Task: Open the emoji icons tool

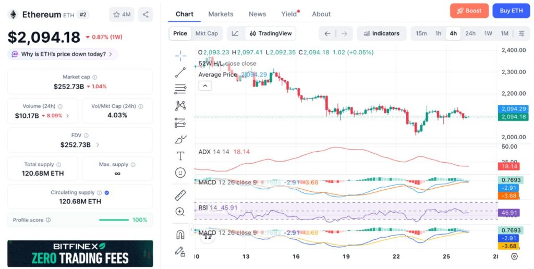Action: 180,173
